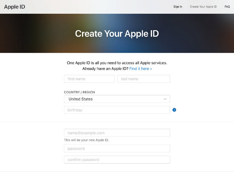Open the Country / Region dropdown
234x172 pixels.
(117, 99)
